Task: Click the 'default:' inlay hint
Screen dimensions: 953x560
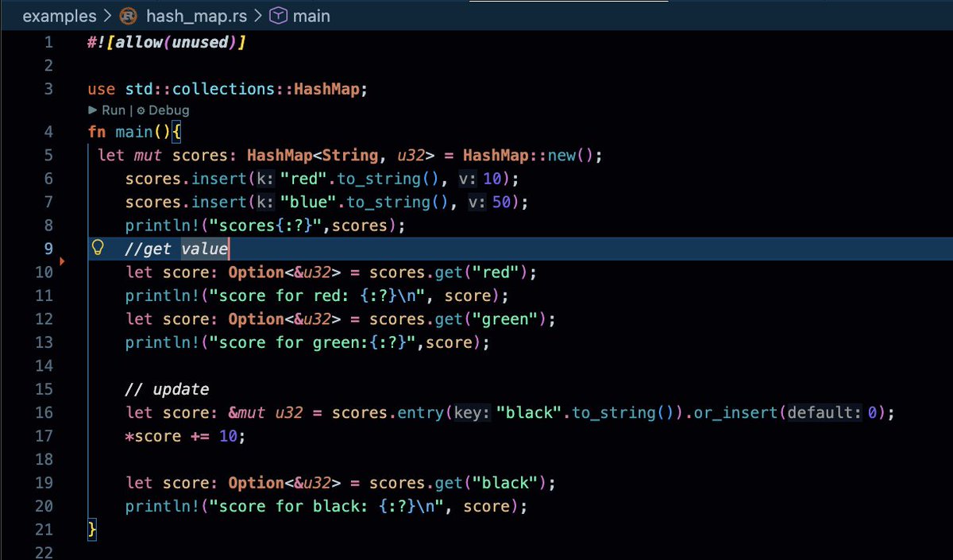Action: click(x=824, y=412)
